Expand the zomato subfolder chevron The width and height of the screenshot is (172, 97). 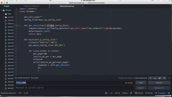(3, 17)
